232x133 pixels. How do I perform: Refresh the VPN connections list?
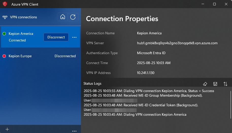point(73,17)
